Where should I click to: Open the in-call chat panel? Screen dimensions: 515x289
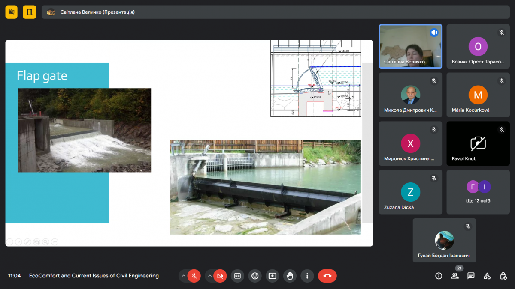471,276
